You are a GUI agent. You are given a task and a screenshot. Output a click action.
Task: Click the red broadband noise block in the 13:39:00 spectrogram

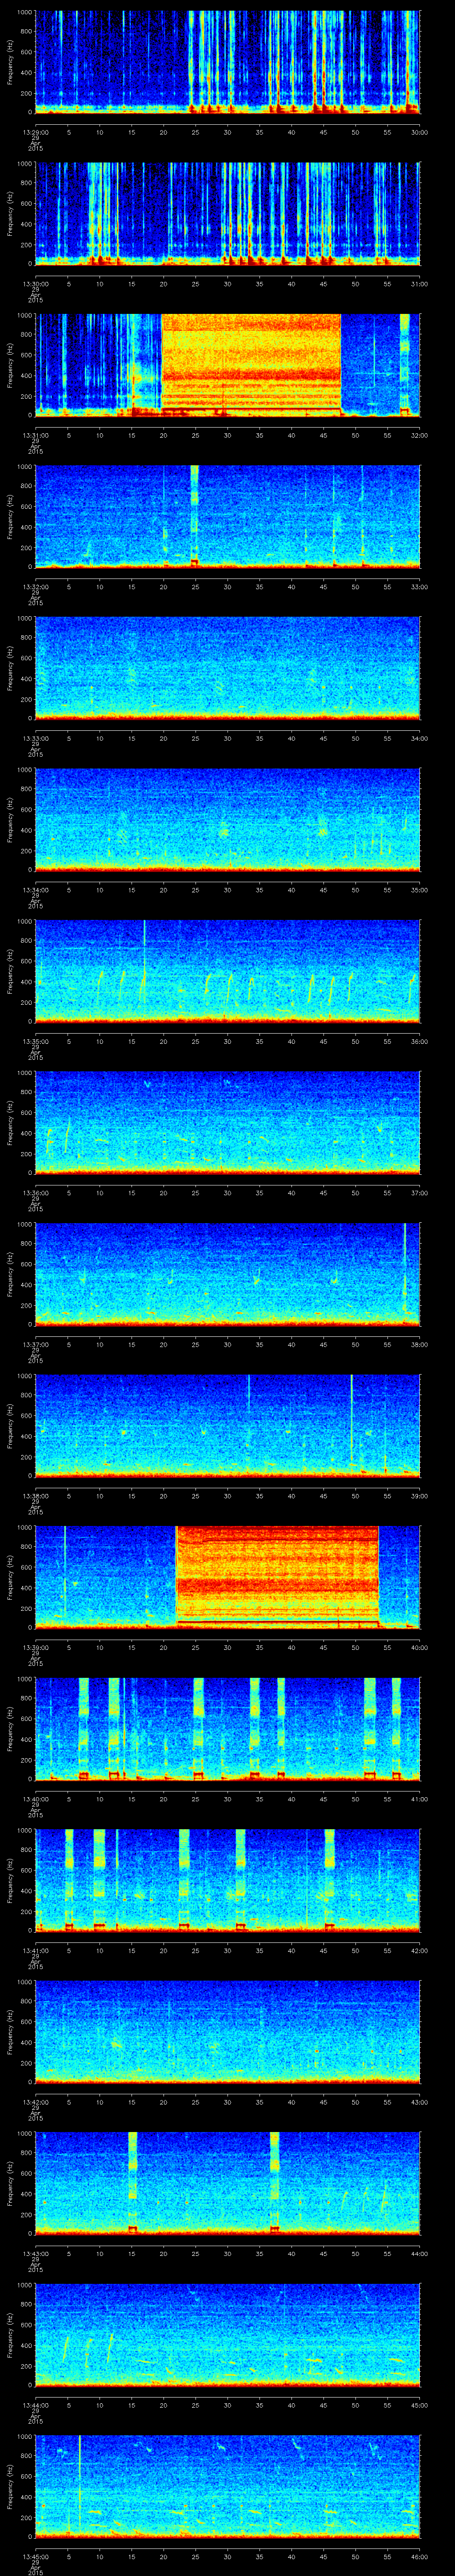tap(277, 1577)
